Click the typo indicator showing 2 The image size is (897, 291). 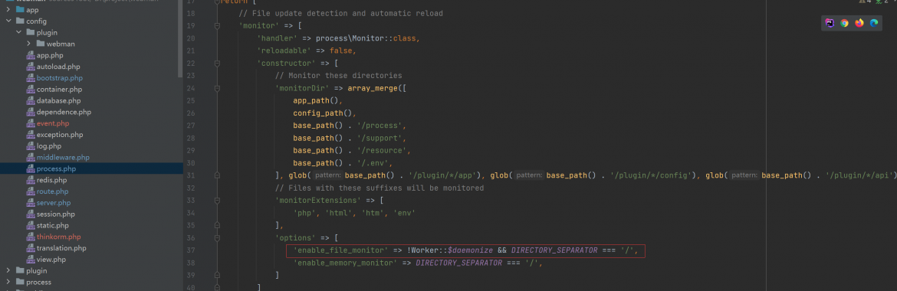(x=882, y=2)
